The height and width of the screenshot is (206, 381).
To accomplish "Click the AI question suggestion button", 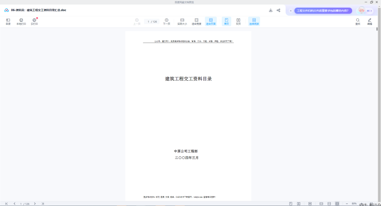I will tap(323, 11).
